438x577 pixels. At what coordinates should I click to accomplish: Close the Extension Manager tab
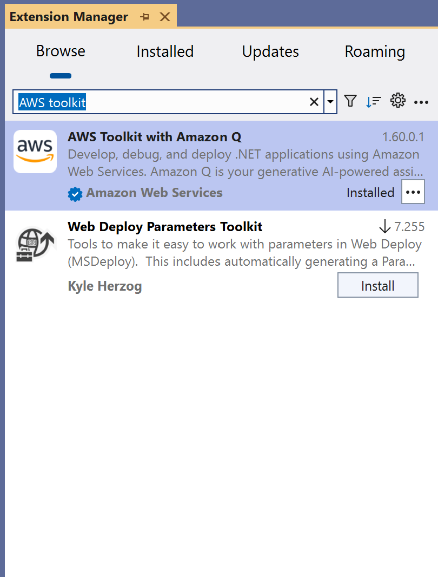tap(165, 17)
